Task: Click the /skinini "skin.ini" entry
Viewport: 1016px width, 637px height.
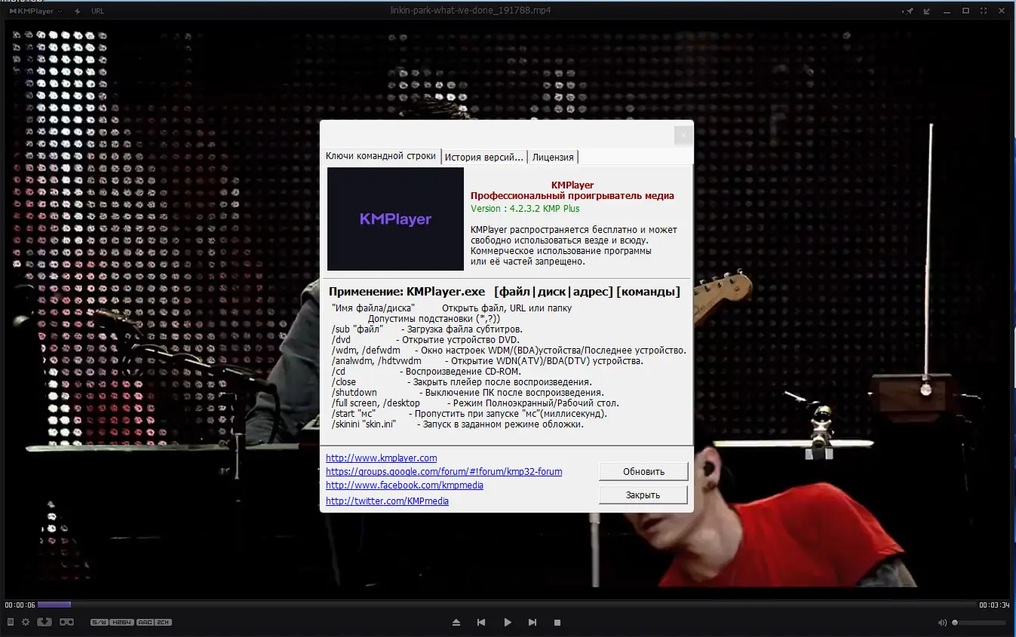Action: pos(458,424)
